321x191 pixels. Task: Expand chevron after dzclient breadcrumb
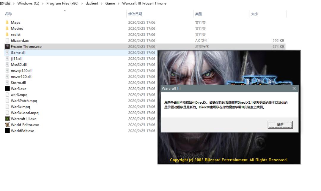point(102,4)
